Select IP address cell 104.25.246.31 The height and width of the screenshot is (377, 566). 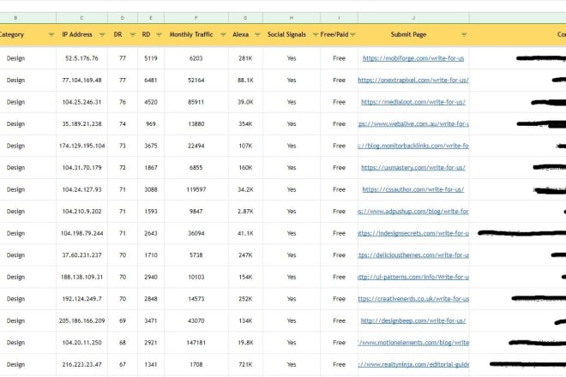(81, 102)
